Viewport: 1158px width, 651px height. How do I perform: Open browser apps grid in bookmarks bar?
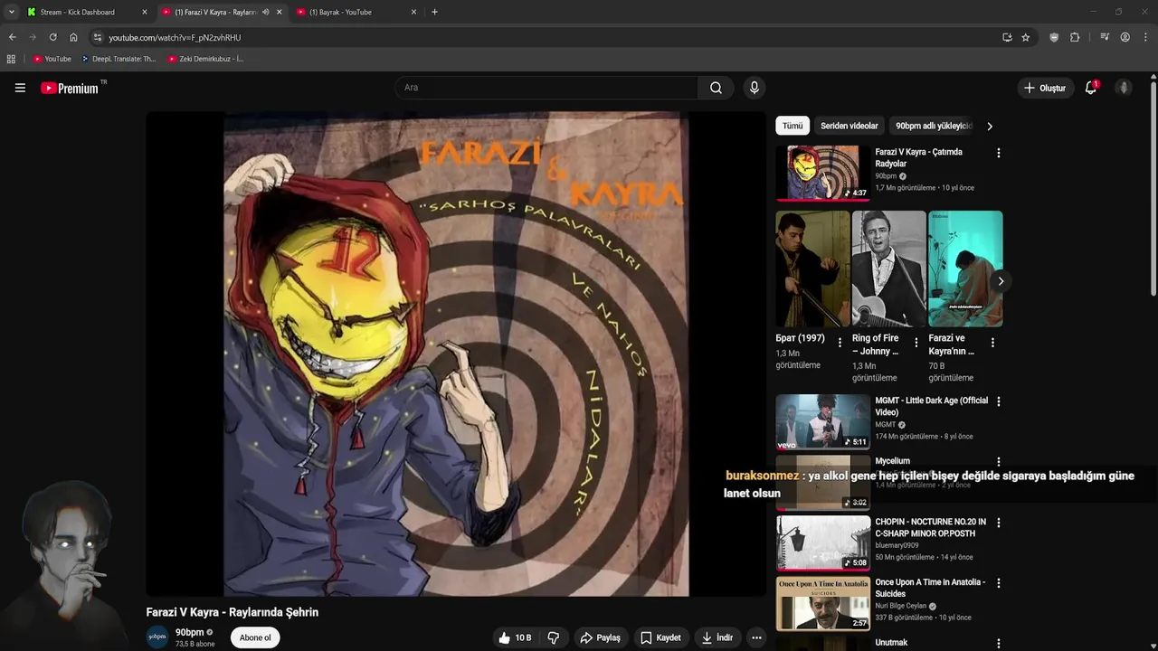pos(11,59)
